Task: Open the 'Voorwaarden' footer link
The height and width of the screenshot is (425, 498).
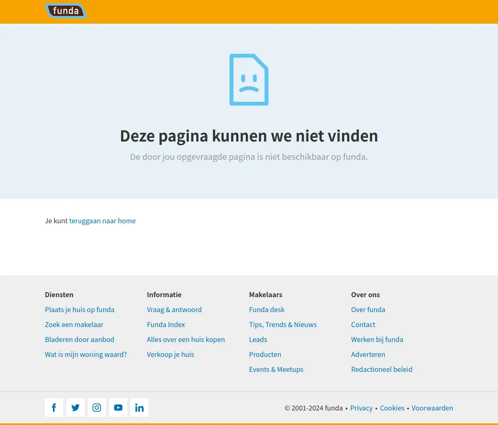Action: pos(432,408)
